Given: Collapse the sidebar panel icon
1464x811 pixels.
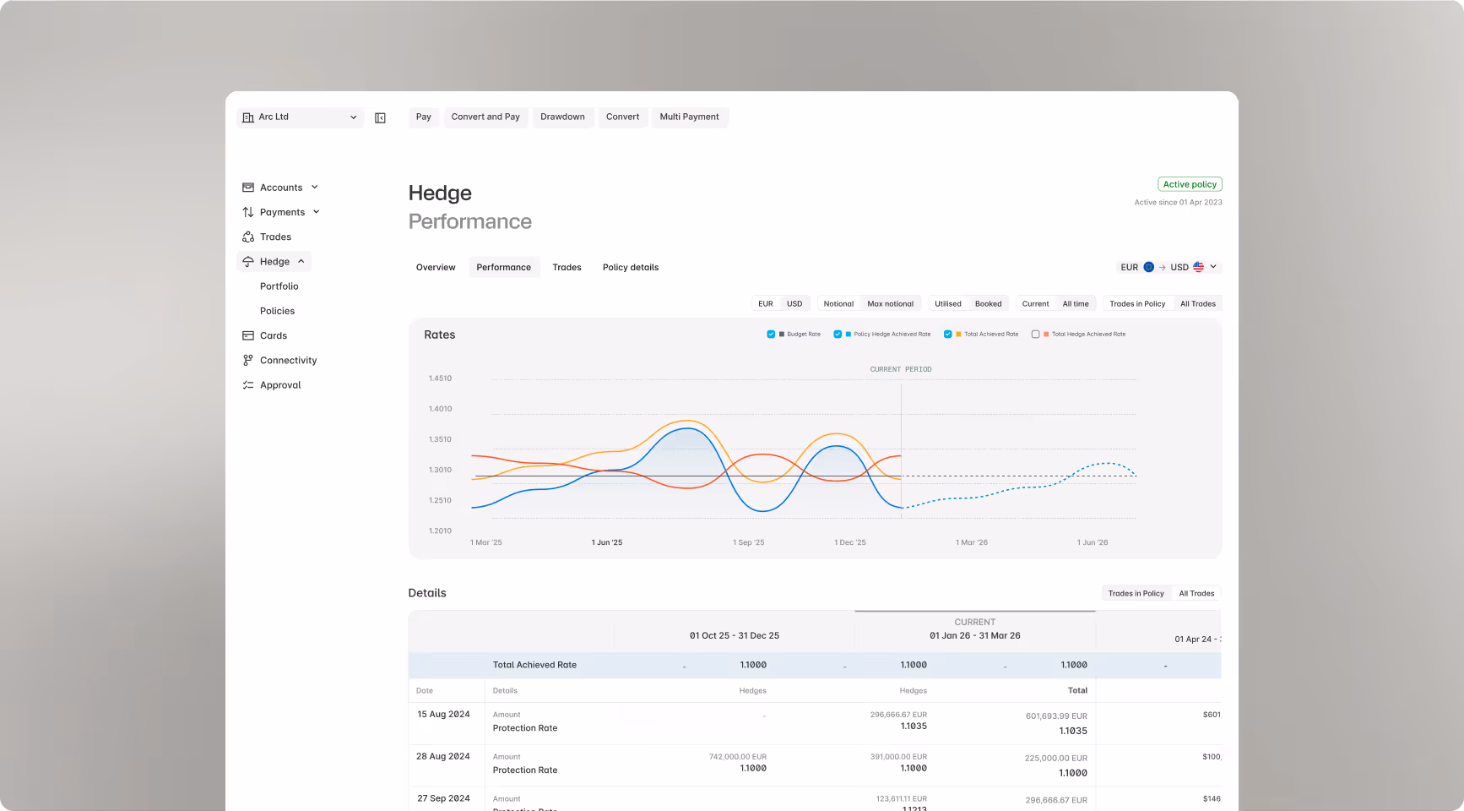Looking at the screenshot, I should (x=380, y=118).
